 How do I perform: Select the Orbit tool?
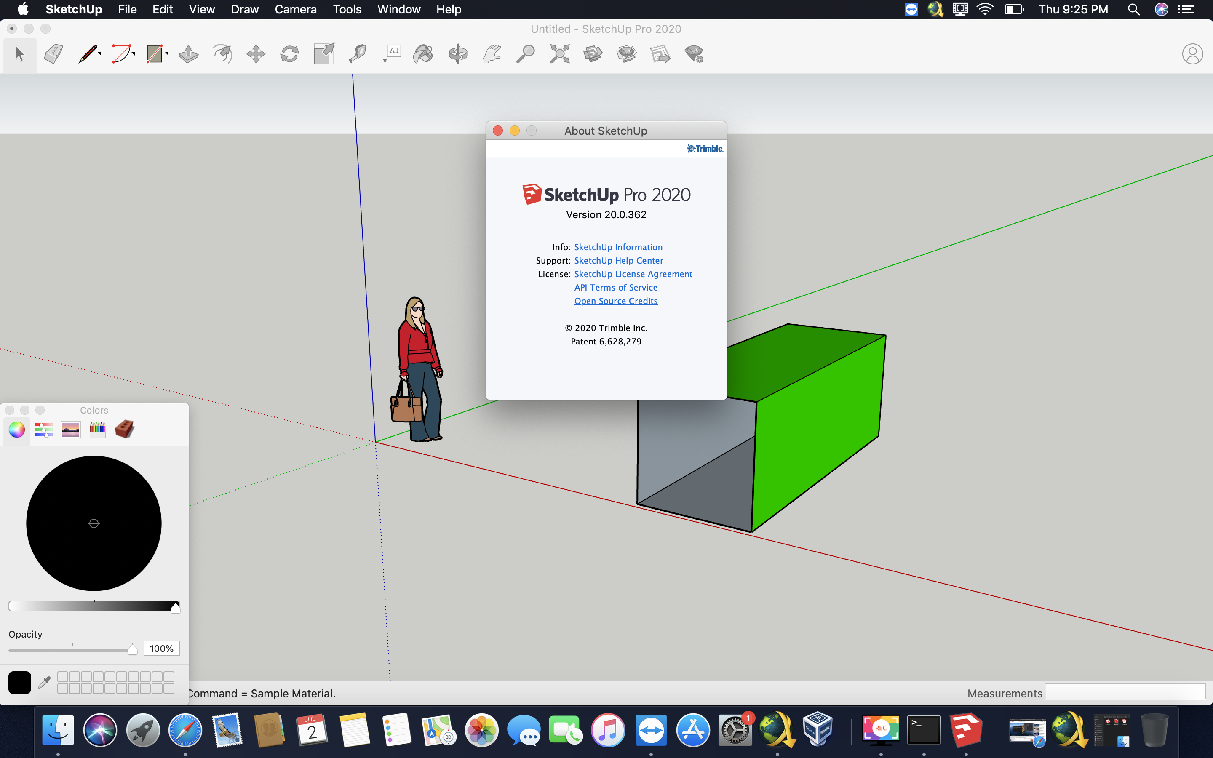coord(458,53)
